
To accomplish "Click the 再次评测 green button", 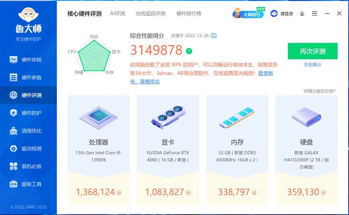I will (x=313, y=51).
